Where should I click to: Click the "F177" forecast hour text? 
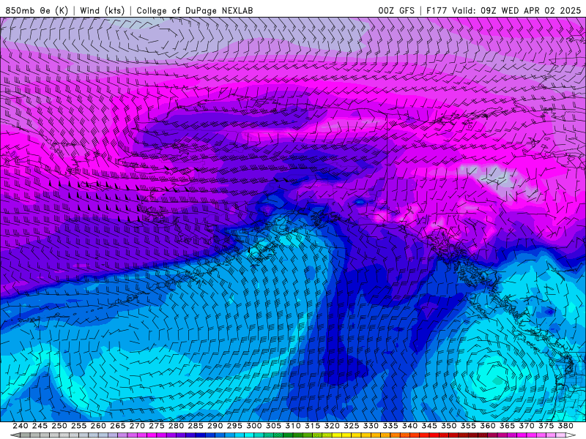click(437, 10)
